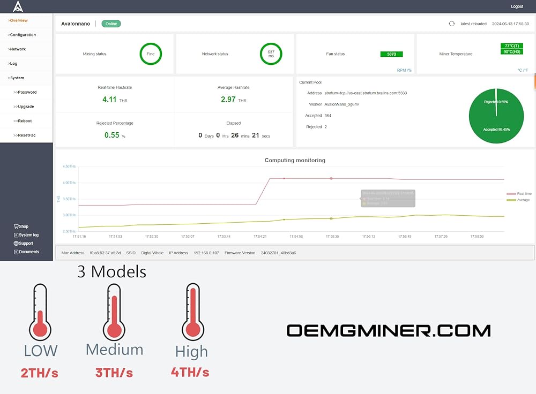Image resolution: width=536 pixels, height=394 pixels.
Task: Expand the Configuration menu section
Action: (23, 35)
